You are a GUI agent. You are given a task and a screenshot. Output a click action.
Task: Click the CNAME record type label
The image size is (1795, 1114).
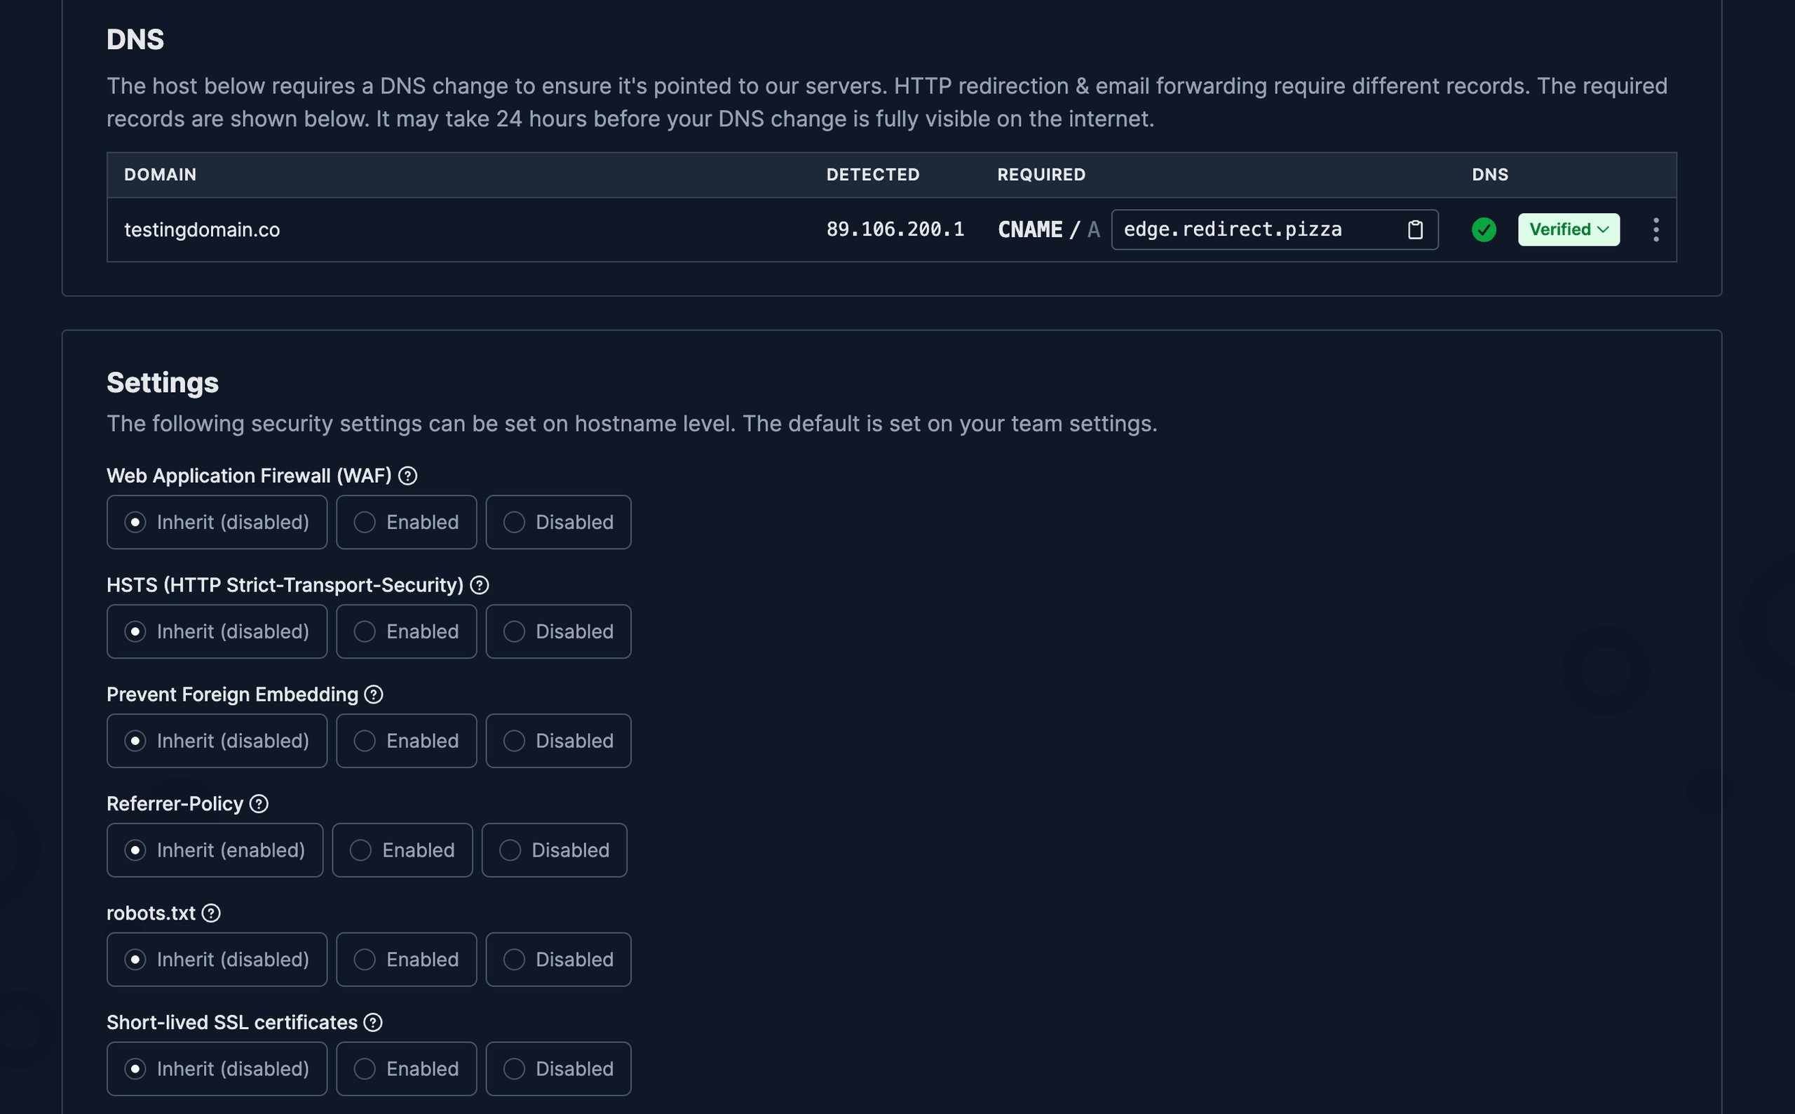pos(1029,230)
